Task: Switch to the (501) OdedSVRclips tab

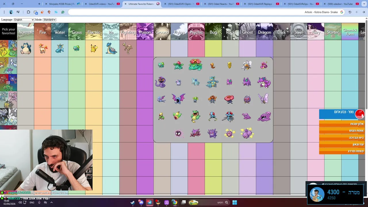Action: pos(301,4)
